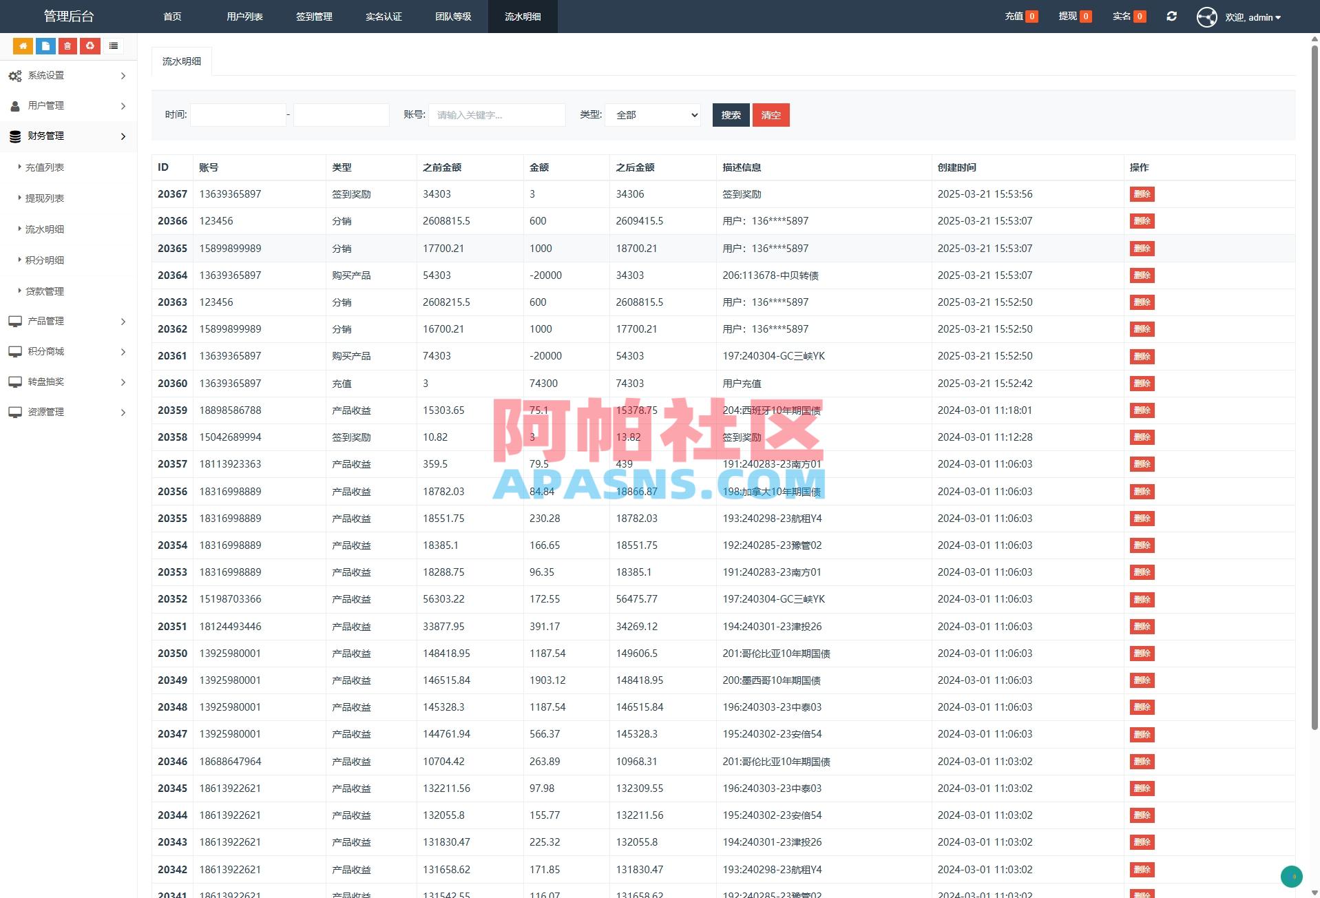
Task: Click the orange 充值 badge showing 0
Action: pyautogui.click(x=1034, y=15)
